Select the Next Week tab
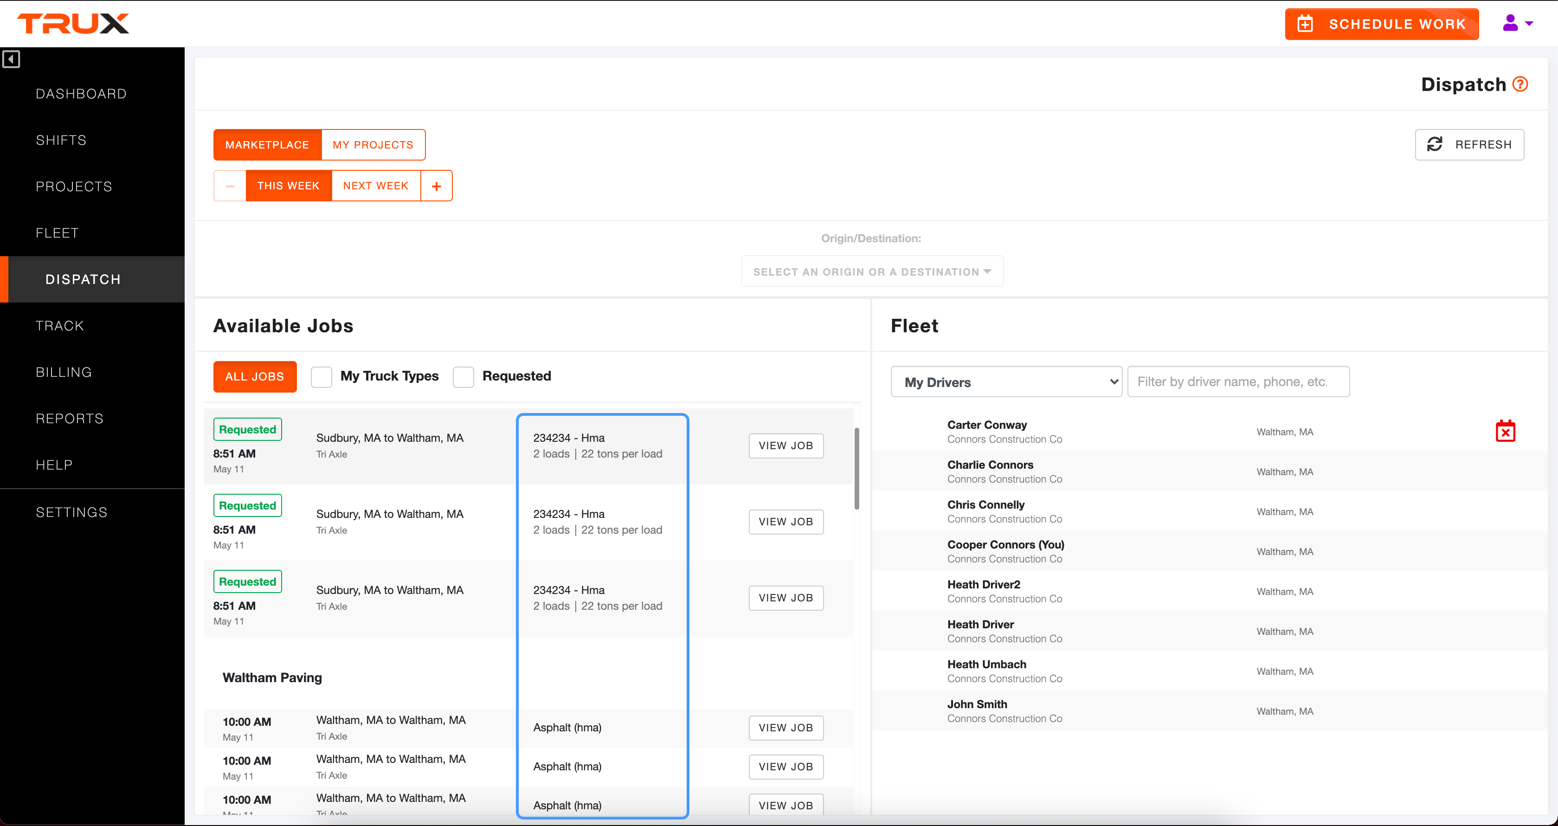This screenshot has width=1558, height=826. [x=376, y=186]
